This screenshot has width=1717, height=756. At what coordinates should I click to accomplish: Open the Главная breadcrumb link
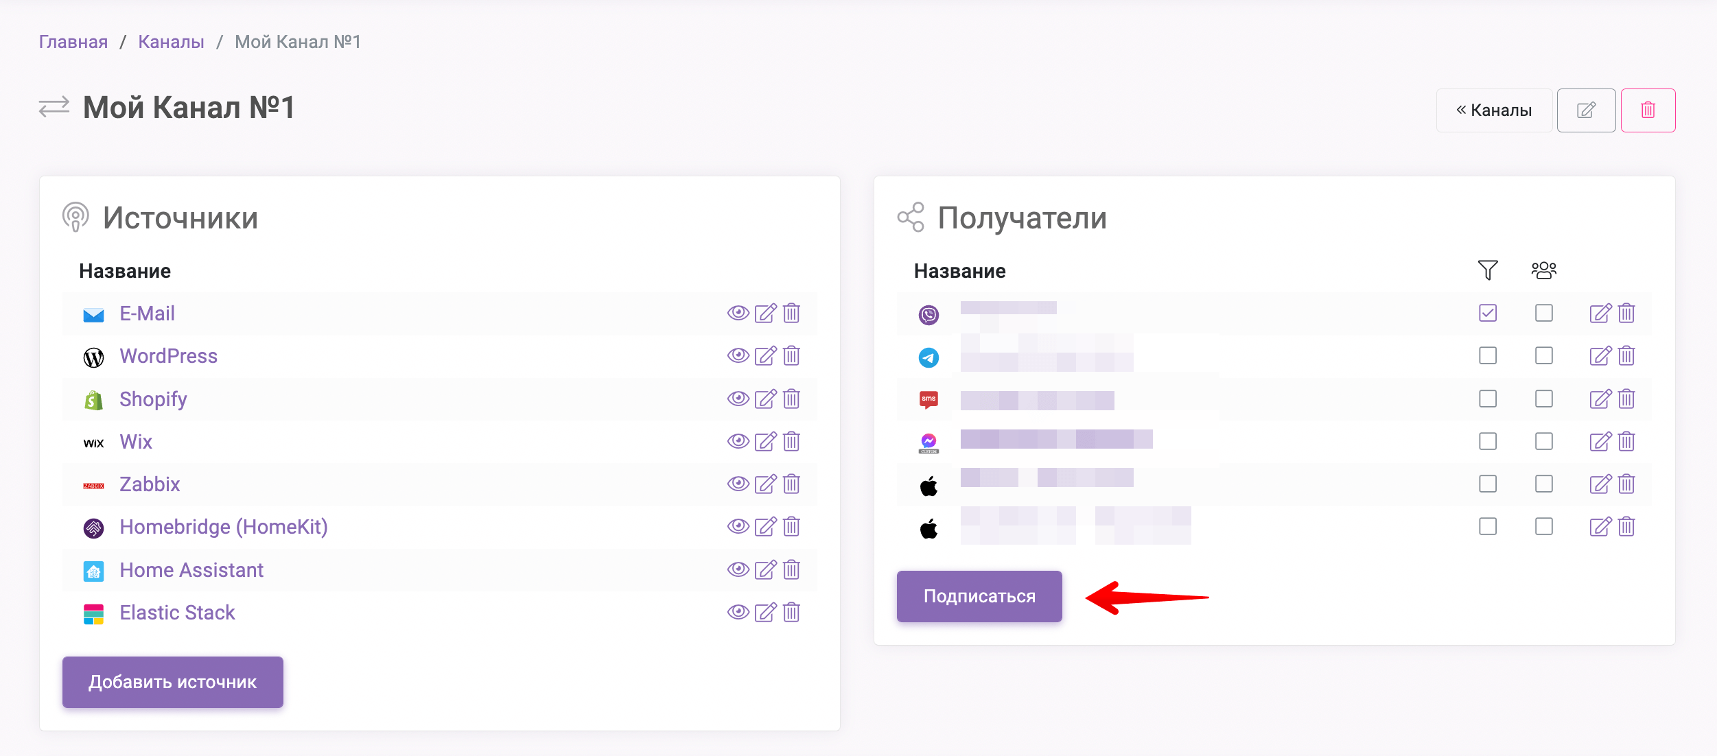73,42
